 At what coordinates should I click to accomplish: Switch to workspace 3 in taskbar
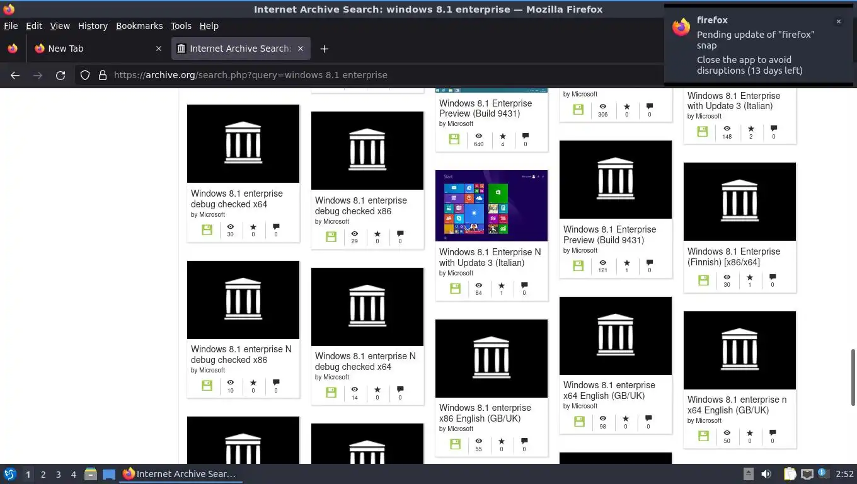pyautogui.click(x=58, y=475)
